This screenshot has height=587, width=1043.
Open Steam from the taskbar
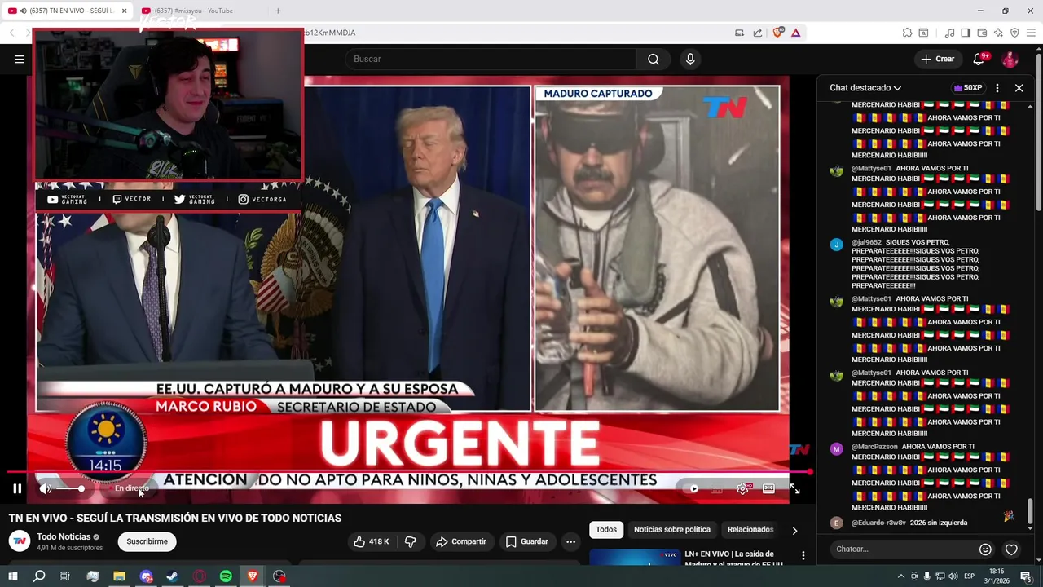[x=172, y=576]
